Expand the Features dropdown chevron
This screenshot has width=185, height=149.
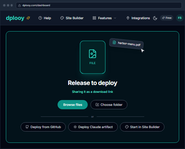pyautogui.click(x=115, y=18)
